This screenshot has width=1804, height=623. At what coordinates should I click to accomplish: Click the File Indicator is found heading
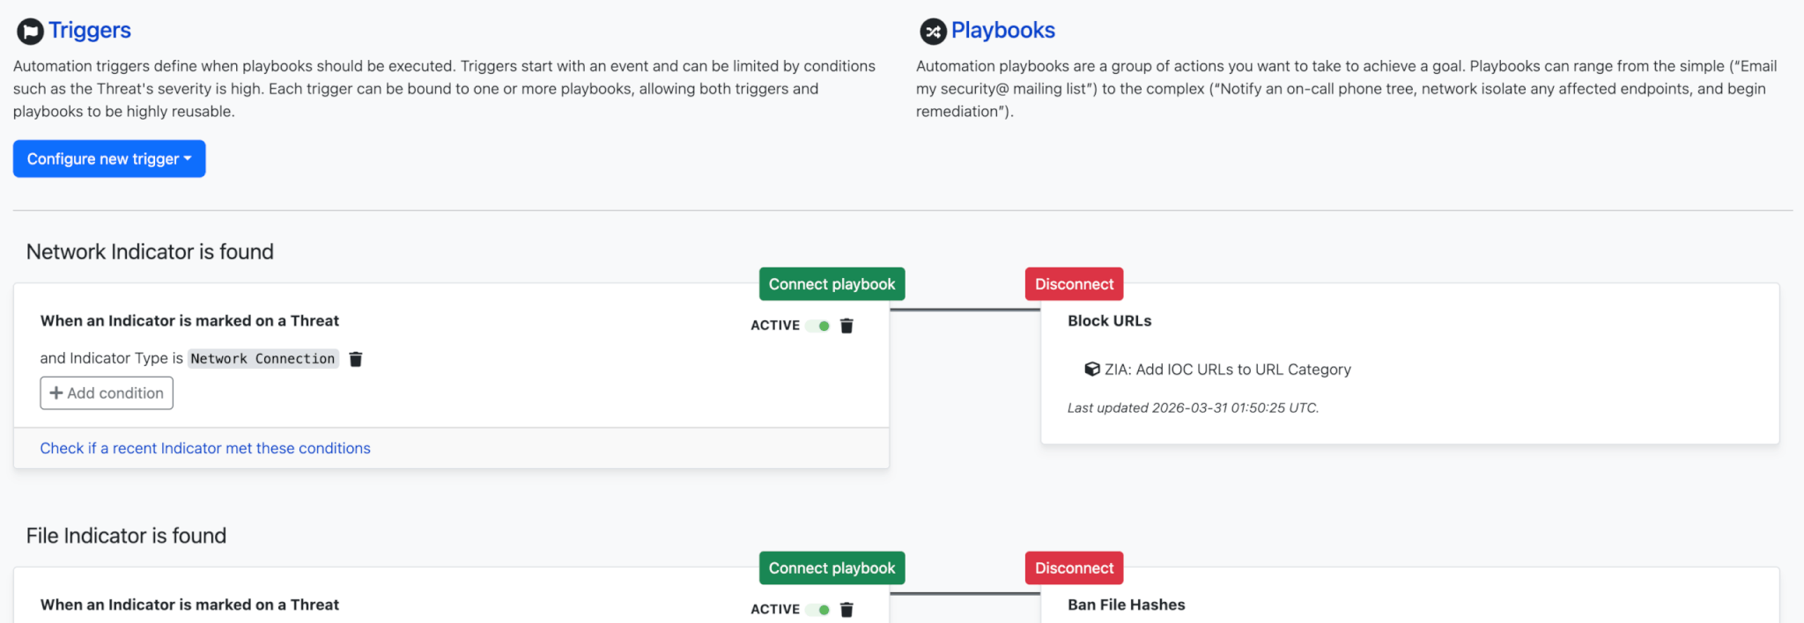pyautogui.click(x=126, y=536)
